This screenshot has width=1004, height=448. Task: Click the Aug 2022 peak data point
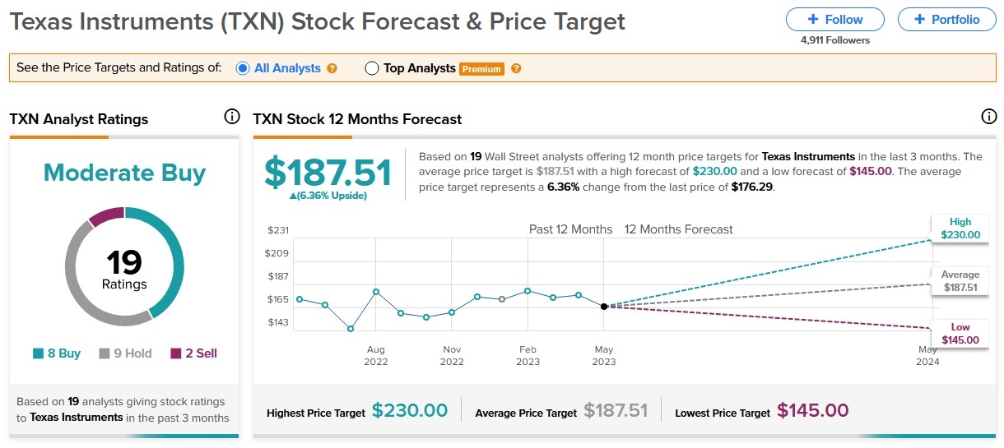point(375,292)
